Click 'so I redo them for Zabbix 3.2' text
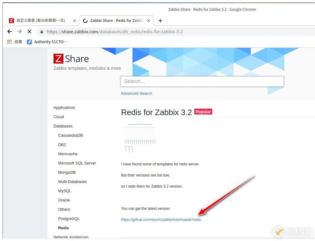315x241 pixels. [x=152, y=186]
